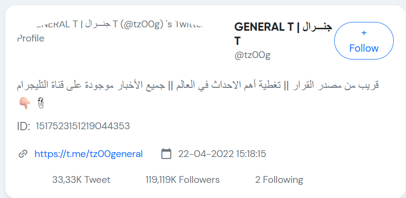The height and width of the screenshot is (198, 406).
Task: Click the join date 22-04-2022 15:18:15
Action: click(222, 154)
